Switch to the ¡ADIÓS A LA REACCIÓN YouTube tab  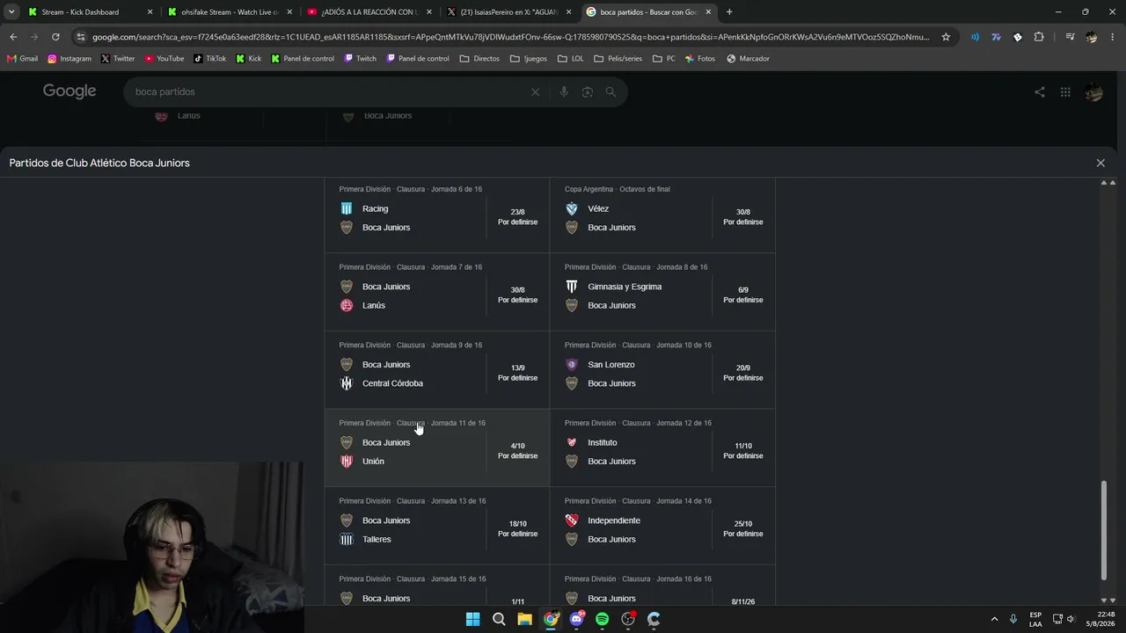(368, 12)
